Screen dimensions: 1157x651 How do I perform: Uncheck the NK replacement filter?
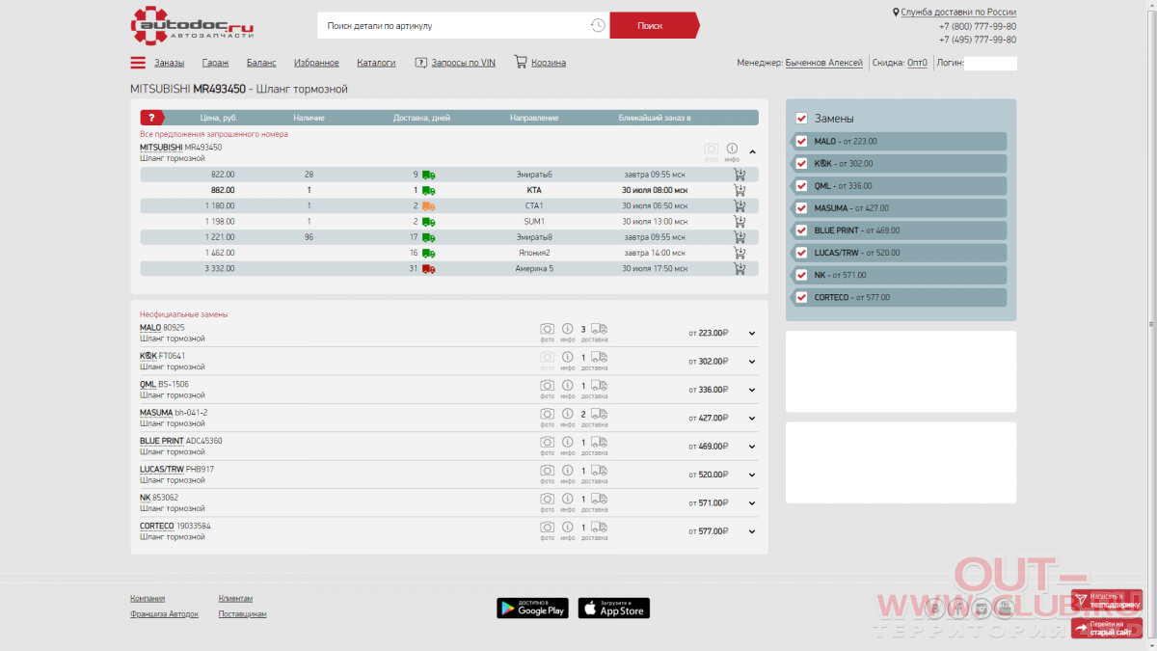point(801,275)
